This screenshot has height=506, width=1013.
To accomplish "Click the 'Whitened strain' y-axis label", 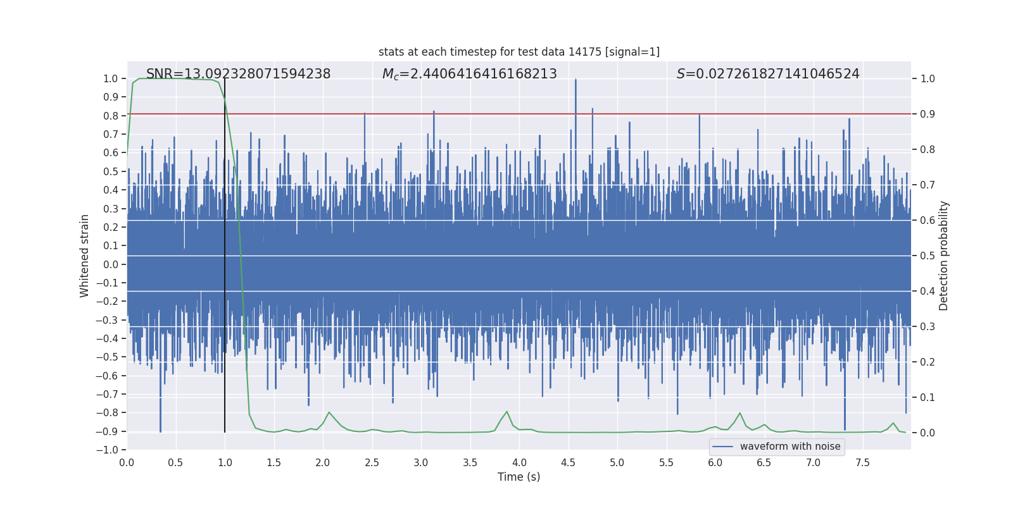I will pyautogui.click(x=85, y=256).
